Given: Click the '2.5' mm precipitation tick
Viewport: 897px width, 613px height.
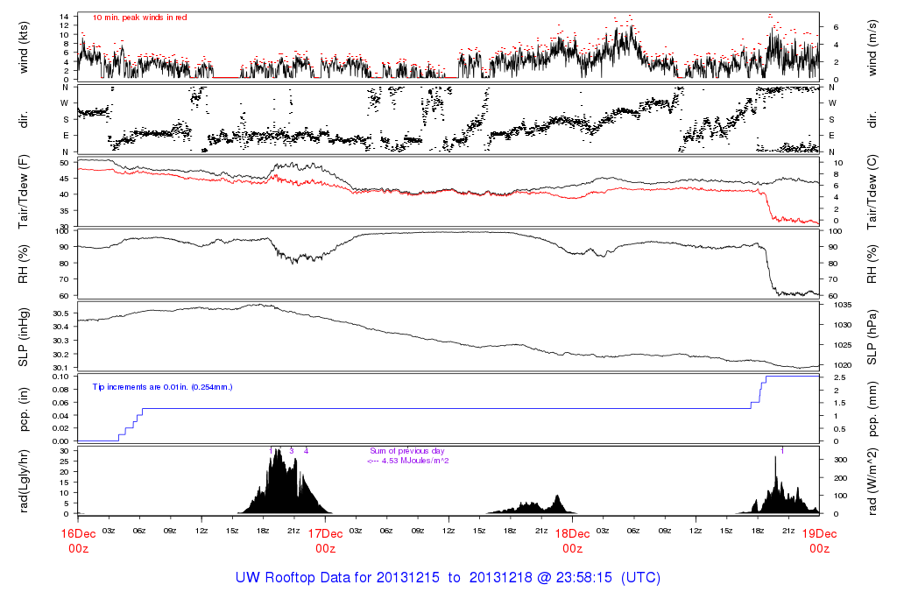Looking at the screenshot, I should click(840, 378).
